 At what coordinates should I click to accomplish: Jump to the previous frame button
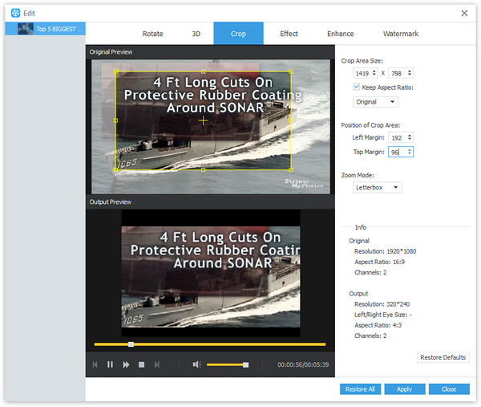coord(95,364)
